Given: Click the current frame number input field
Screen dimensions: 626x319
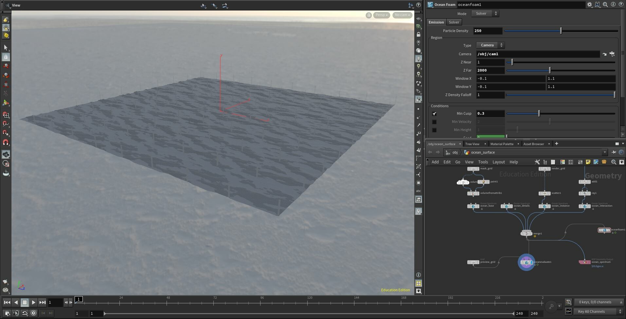Looking at the screenshot, I should (x=55, y=302).
